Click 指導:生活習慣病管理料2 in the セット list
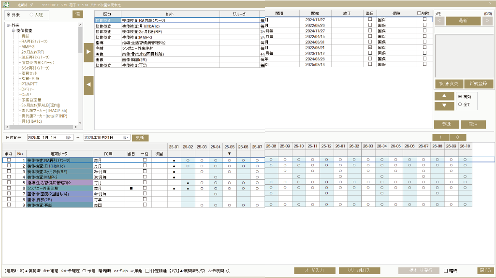 pyautogui.click(x=144, y=43)
